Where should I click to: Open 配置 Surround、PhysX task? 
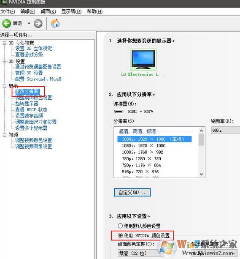(x=38, y=79)
